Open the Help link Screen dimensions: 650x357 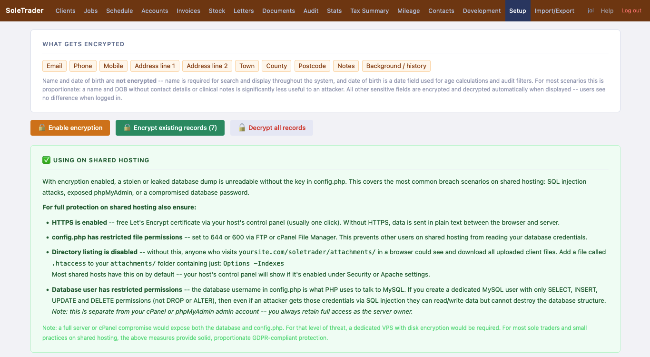(x=607, y=10)
